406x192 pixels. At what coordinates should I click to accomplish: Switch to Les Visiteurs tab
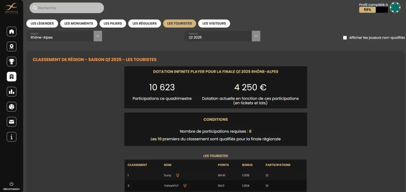tap(214, 23)
